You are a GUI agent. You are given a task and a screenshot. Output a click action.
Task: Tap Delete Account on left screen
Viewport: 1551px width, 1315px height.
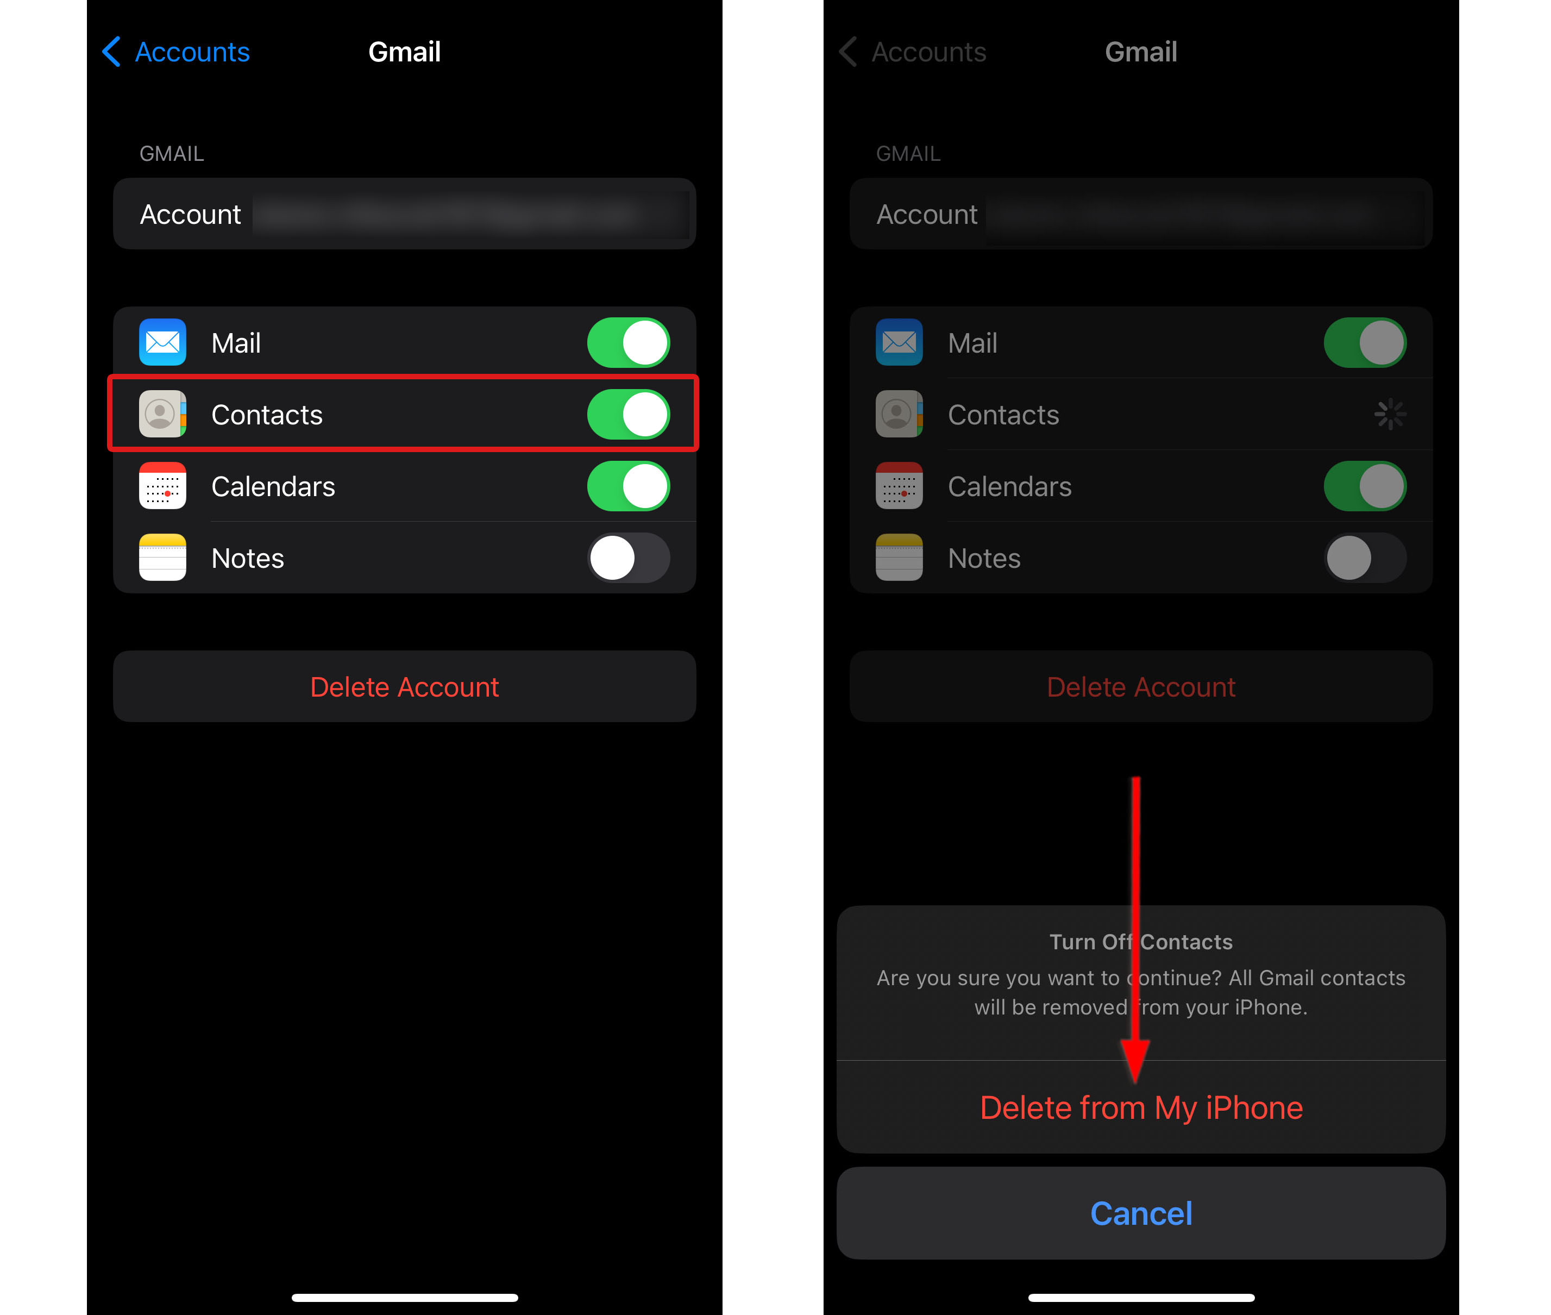pos(403,685)
